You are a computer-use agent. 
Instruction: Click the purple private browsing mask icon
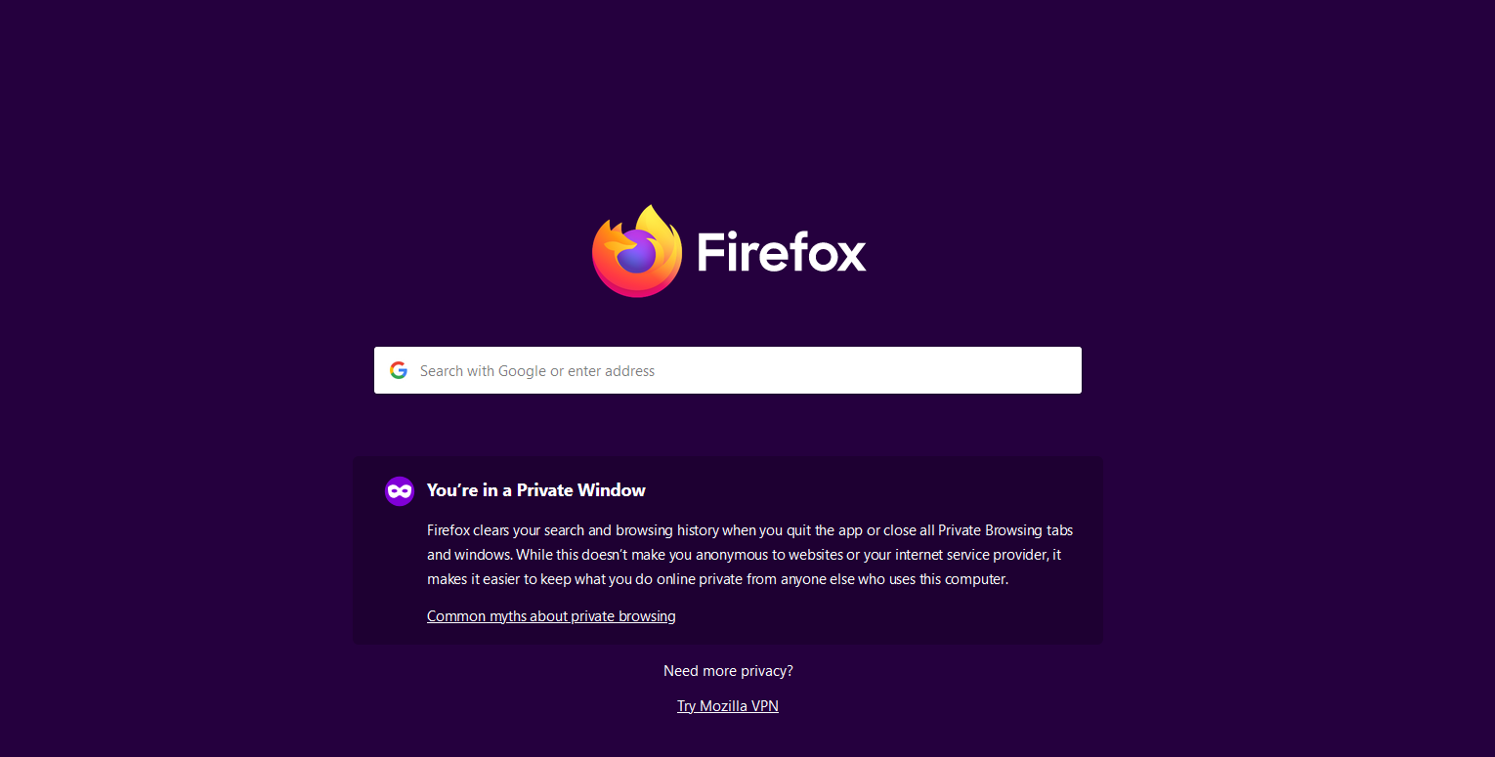tap(400, 490)
